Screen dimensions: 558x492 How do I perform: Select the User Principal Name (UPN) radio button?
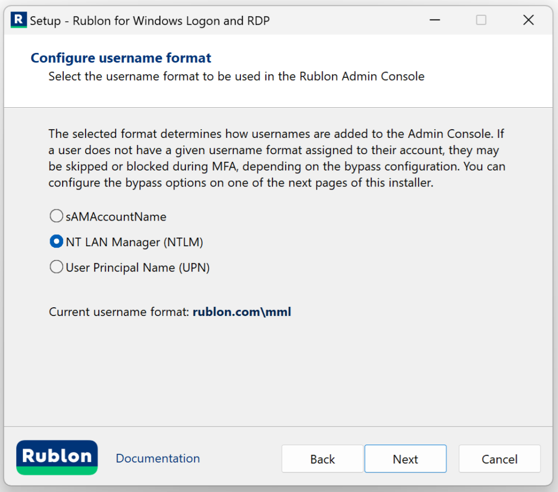coord(56,267)
